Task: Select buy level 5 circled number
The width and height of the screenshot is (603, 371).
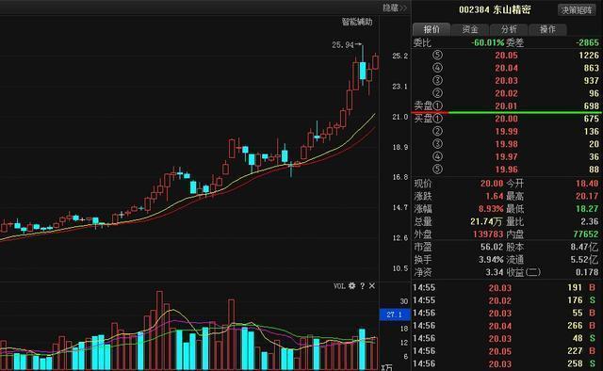Action: coord(437,169)
